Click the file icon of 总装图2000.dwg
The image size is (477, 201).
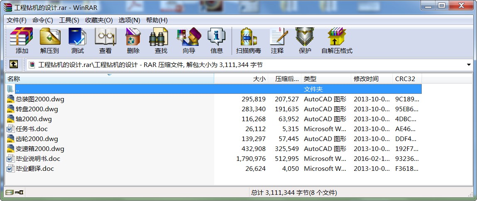pyautogui.click(x=11, y=99)
